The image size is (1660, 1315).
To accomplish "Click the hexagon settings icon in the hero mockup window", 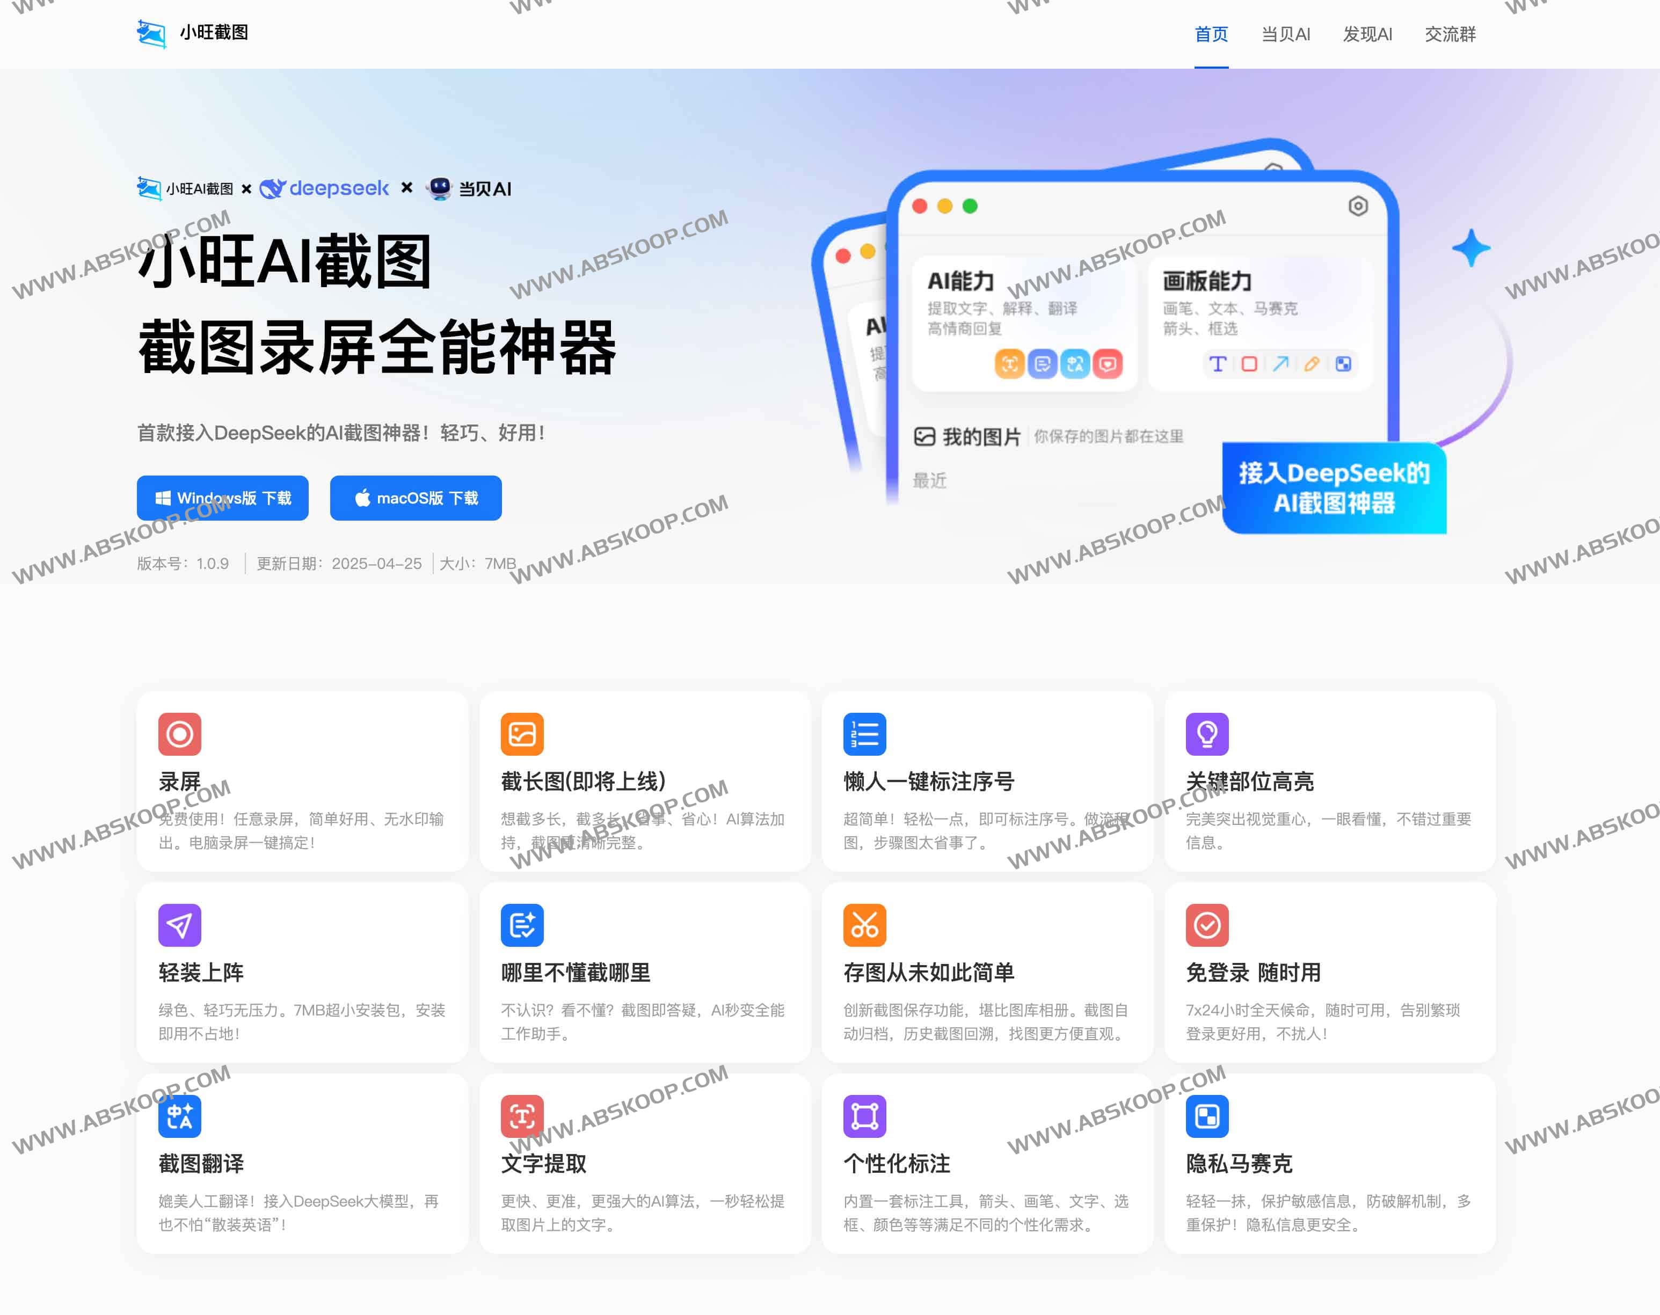I will coord(1358,206).
